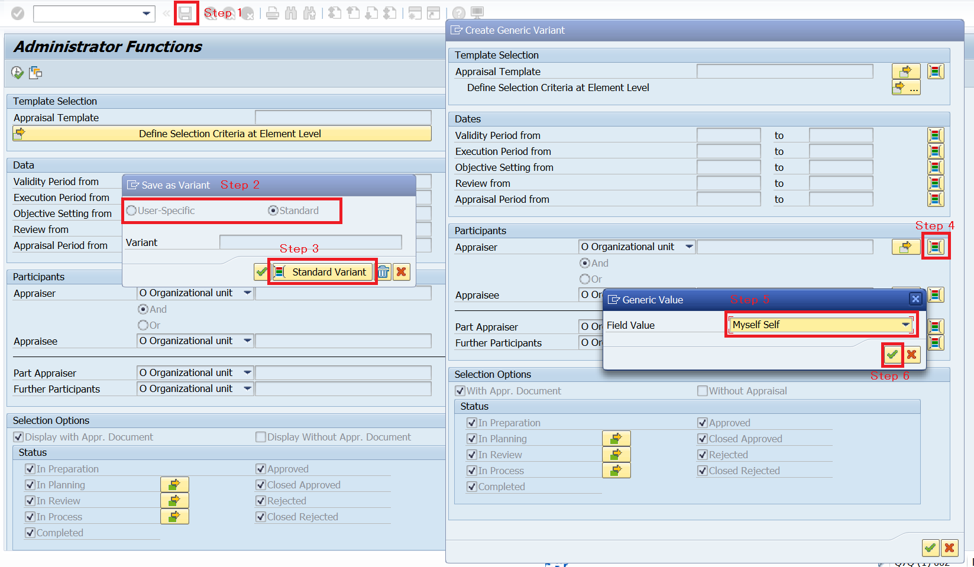Open a new session with toolbar icon

pos(415,13)
